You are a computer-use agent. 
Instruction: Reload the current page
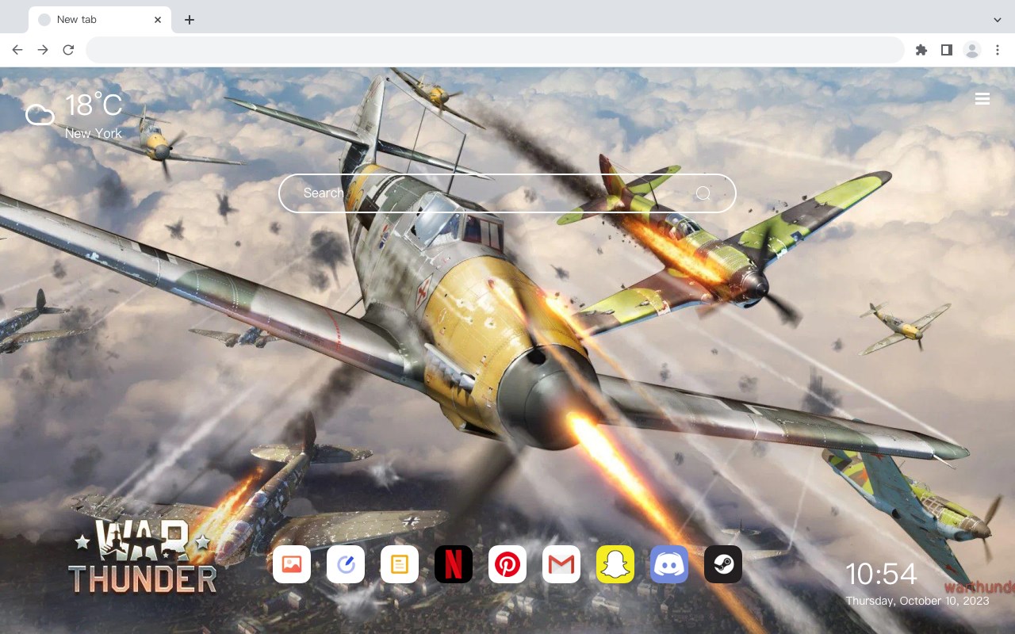(x=68, y=50)
